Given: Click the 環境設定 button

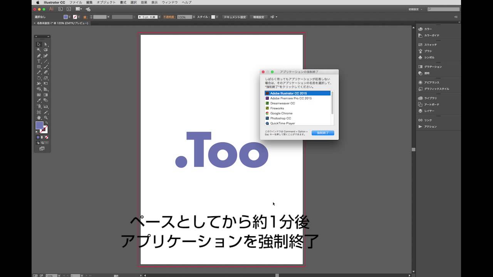Looking at the screenshot, I should tap(258, 17).
